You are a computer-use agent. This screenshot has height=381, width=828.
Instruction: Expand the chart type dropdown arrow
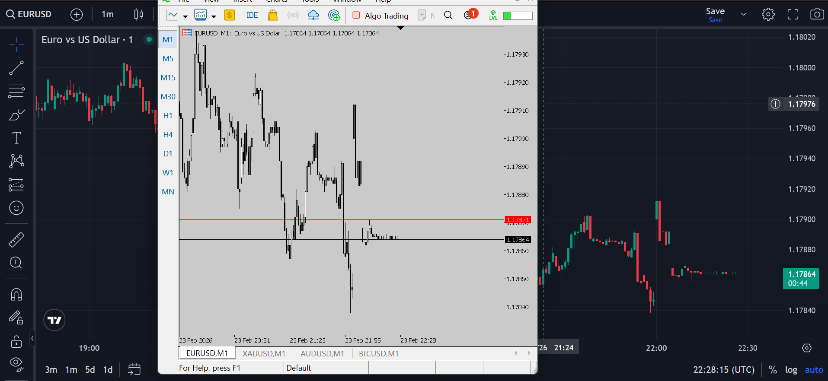coord(185,16)
